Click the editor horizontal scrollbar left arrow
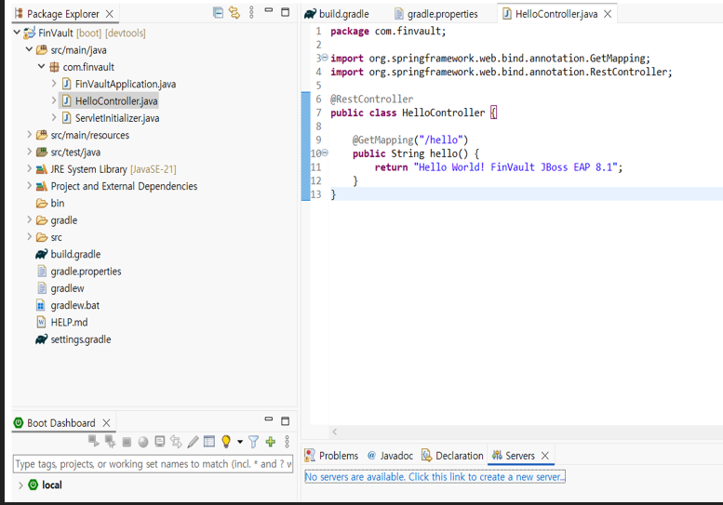 click(335, 432)
